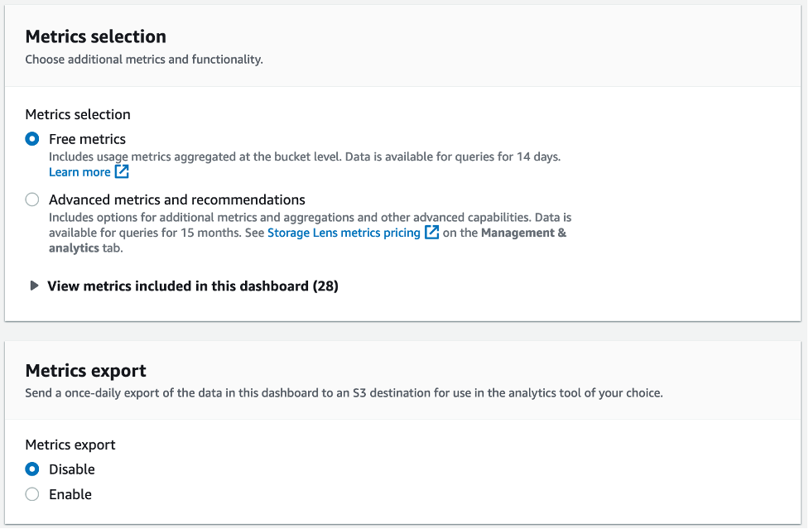Click 'View metrics included in this dashboard (28)' text
Image resolution: width=809 pixels, height=529 pixels.
click(193, 286)
